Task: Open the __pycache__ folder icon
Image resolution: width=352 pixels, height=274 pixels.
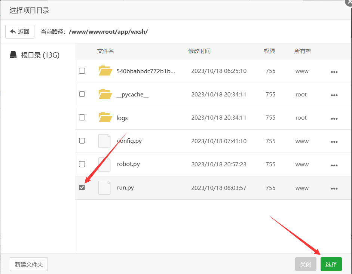Action: pyautogui.click(x=105, y=94)
